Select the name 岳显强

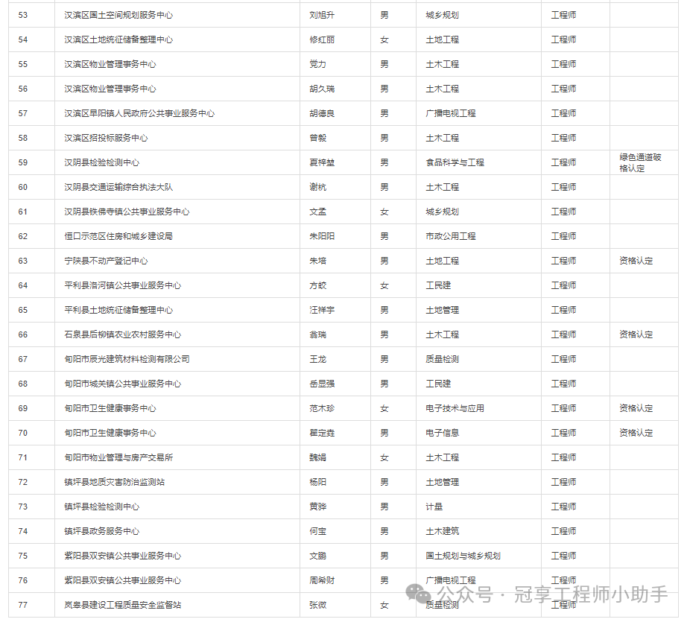pos(322,384)
